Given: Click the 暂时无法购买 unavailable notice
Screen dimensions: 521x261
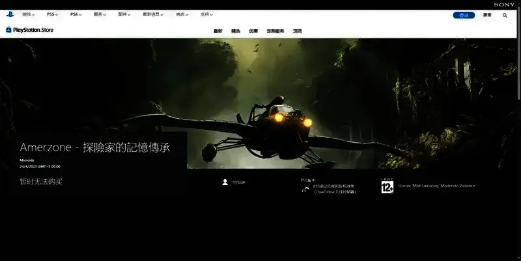Looking at the screenshot, I should pos(41,182).
